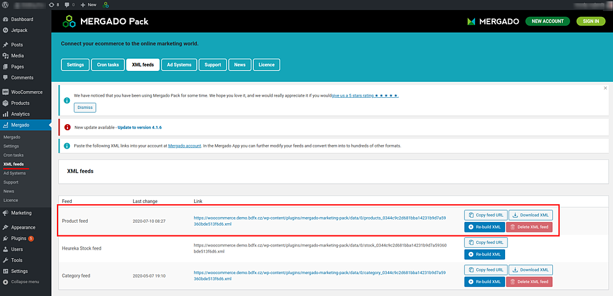
Task: Click the Heureka Stock feed URL text
Action: (x=320, y=248)
